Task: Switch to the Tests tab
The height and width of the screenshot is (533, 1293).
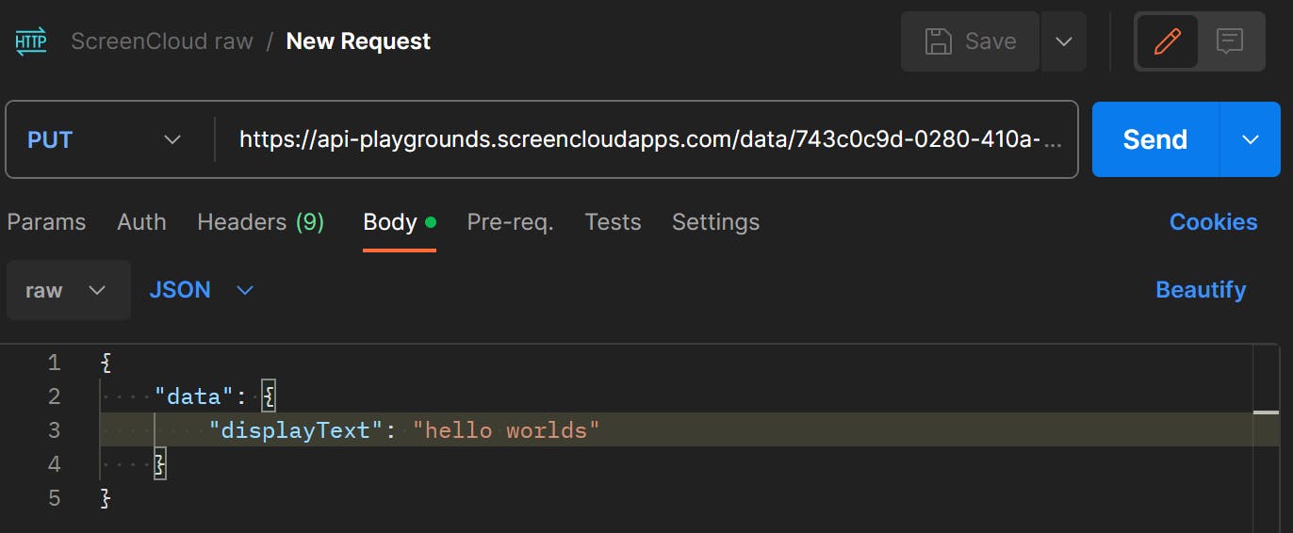Action: [x=613, y=222]
